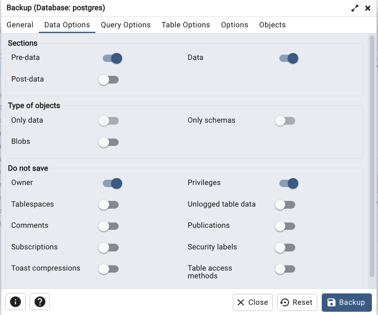Enable the Comments toggle
This screenshot has width=378, height=315.
click(108, 226)
